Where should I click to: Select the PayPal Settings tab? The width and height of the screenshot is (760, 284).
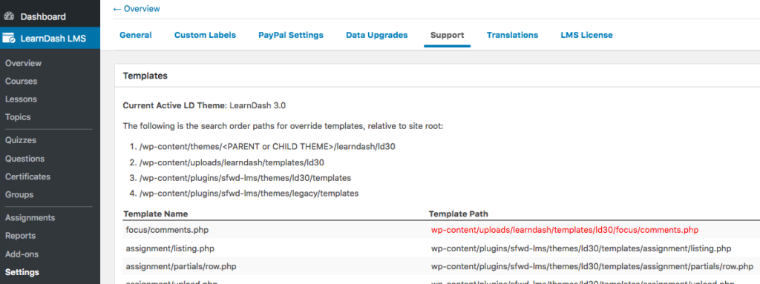pos(291,35)
